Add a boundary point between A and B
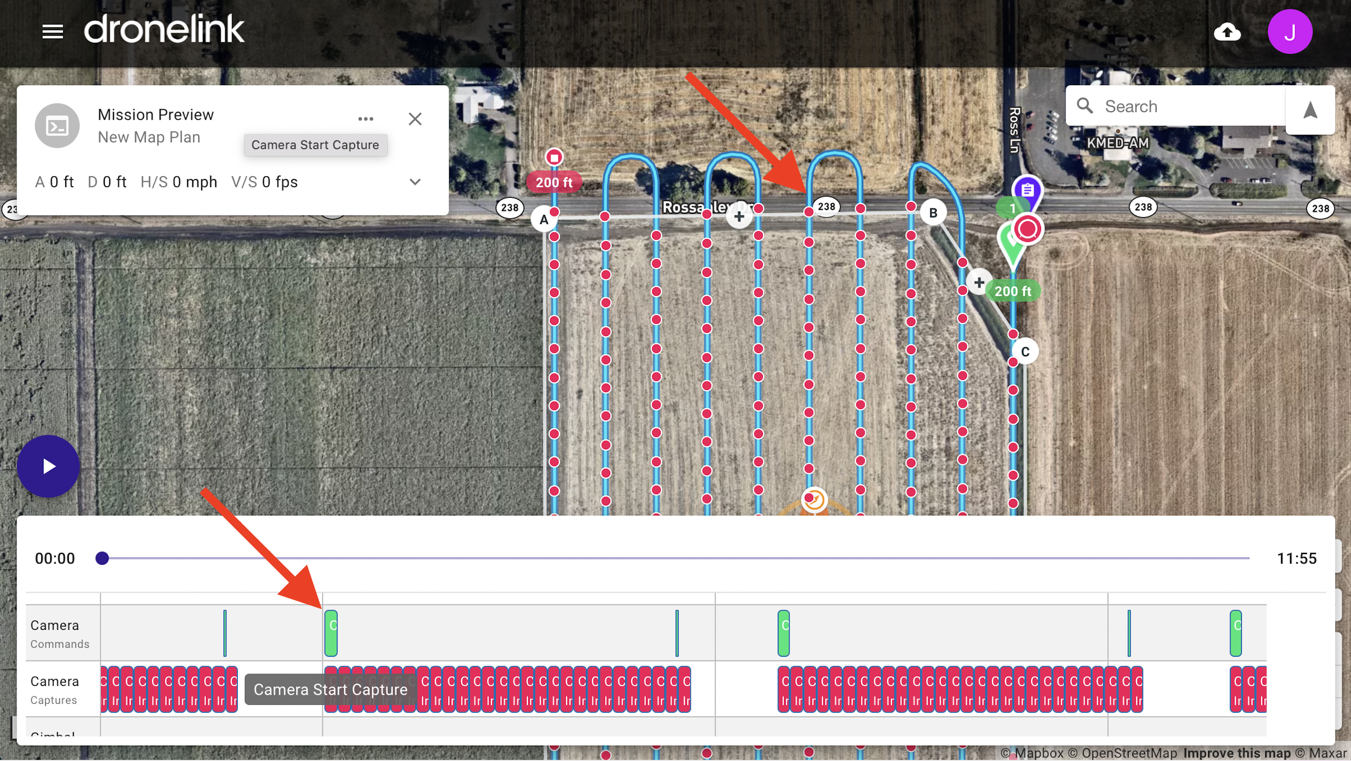 coord(739,216)
